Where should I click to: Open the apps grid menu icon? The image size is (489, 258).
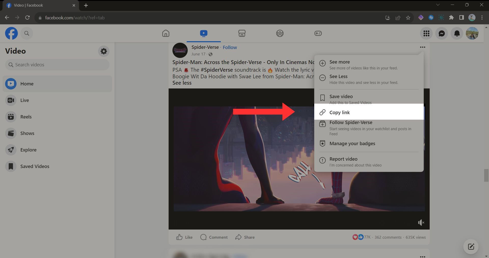(x=426, y=33)
